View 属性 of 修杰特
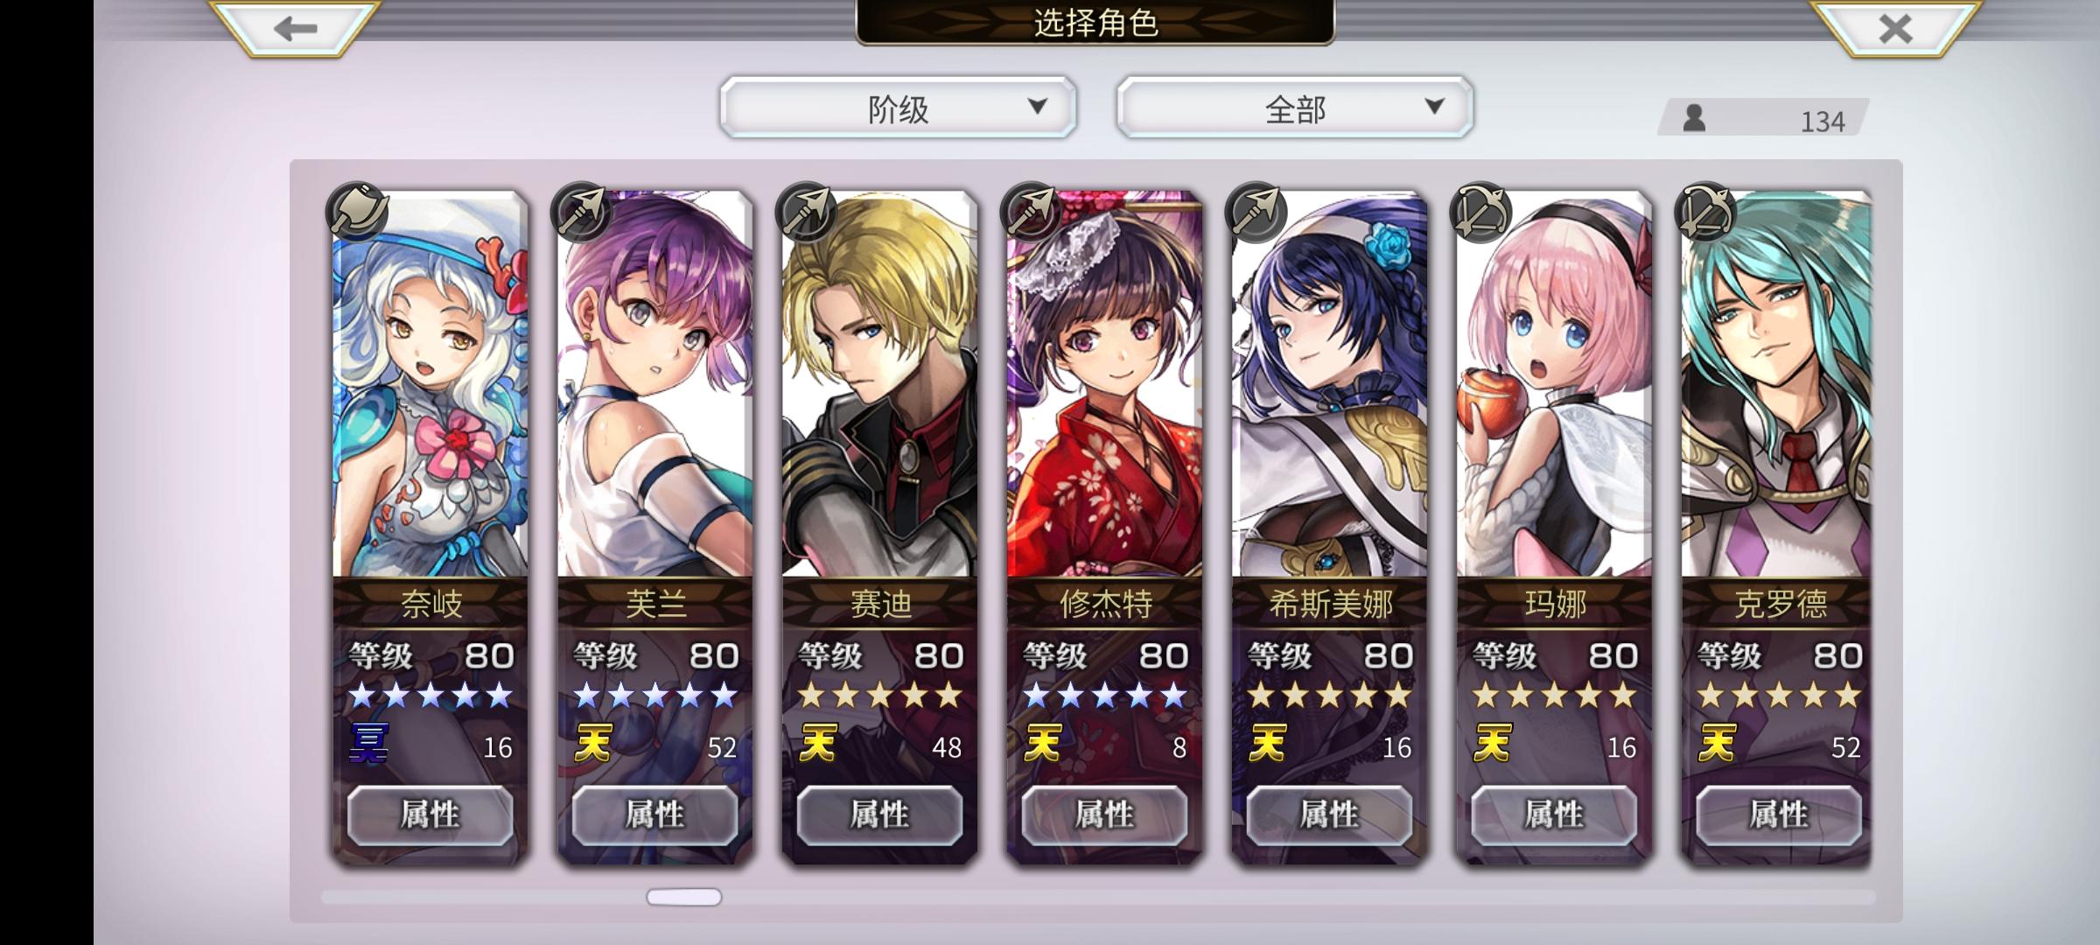 point(1104,815)
